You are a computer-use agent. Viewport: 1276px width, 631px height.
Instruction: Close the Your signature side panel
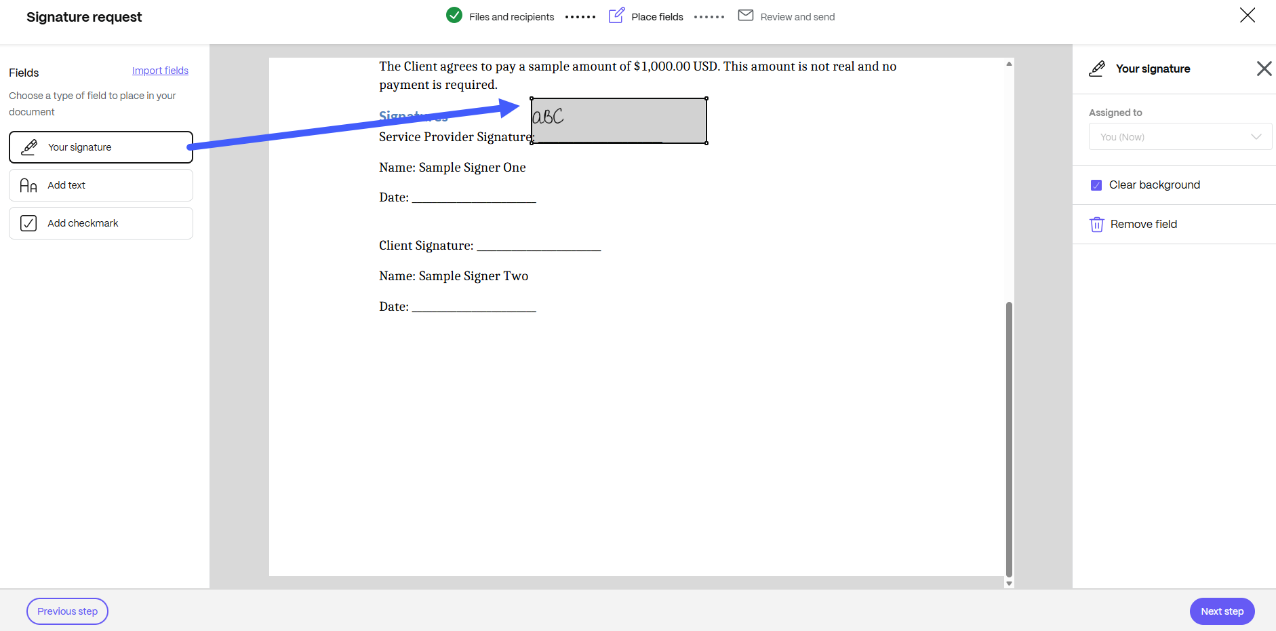click(1264, 68)
